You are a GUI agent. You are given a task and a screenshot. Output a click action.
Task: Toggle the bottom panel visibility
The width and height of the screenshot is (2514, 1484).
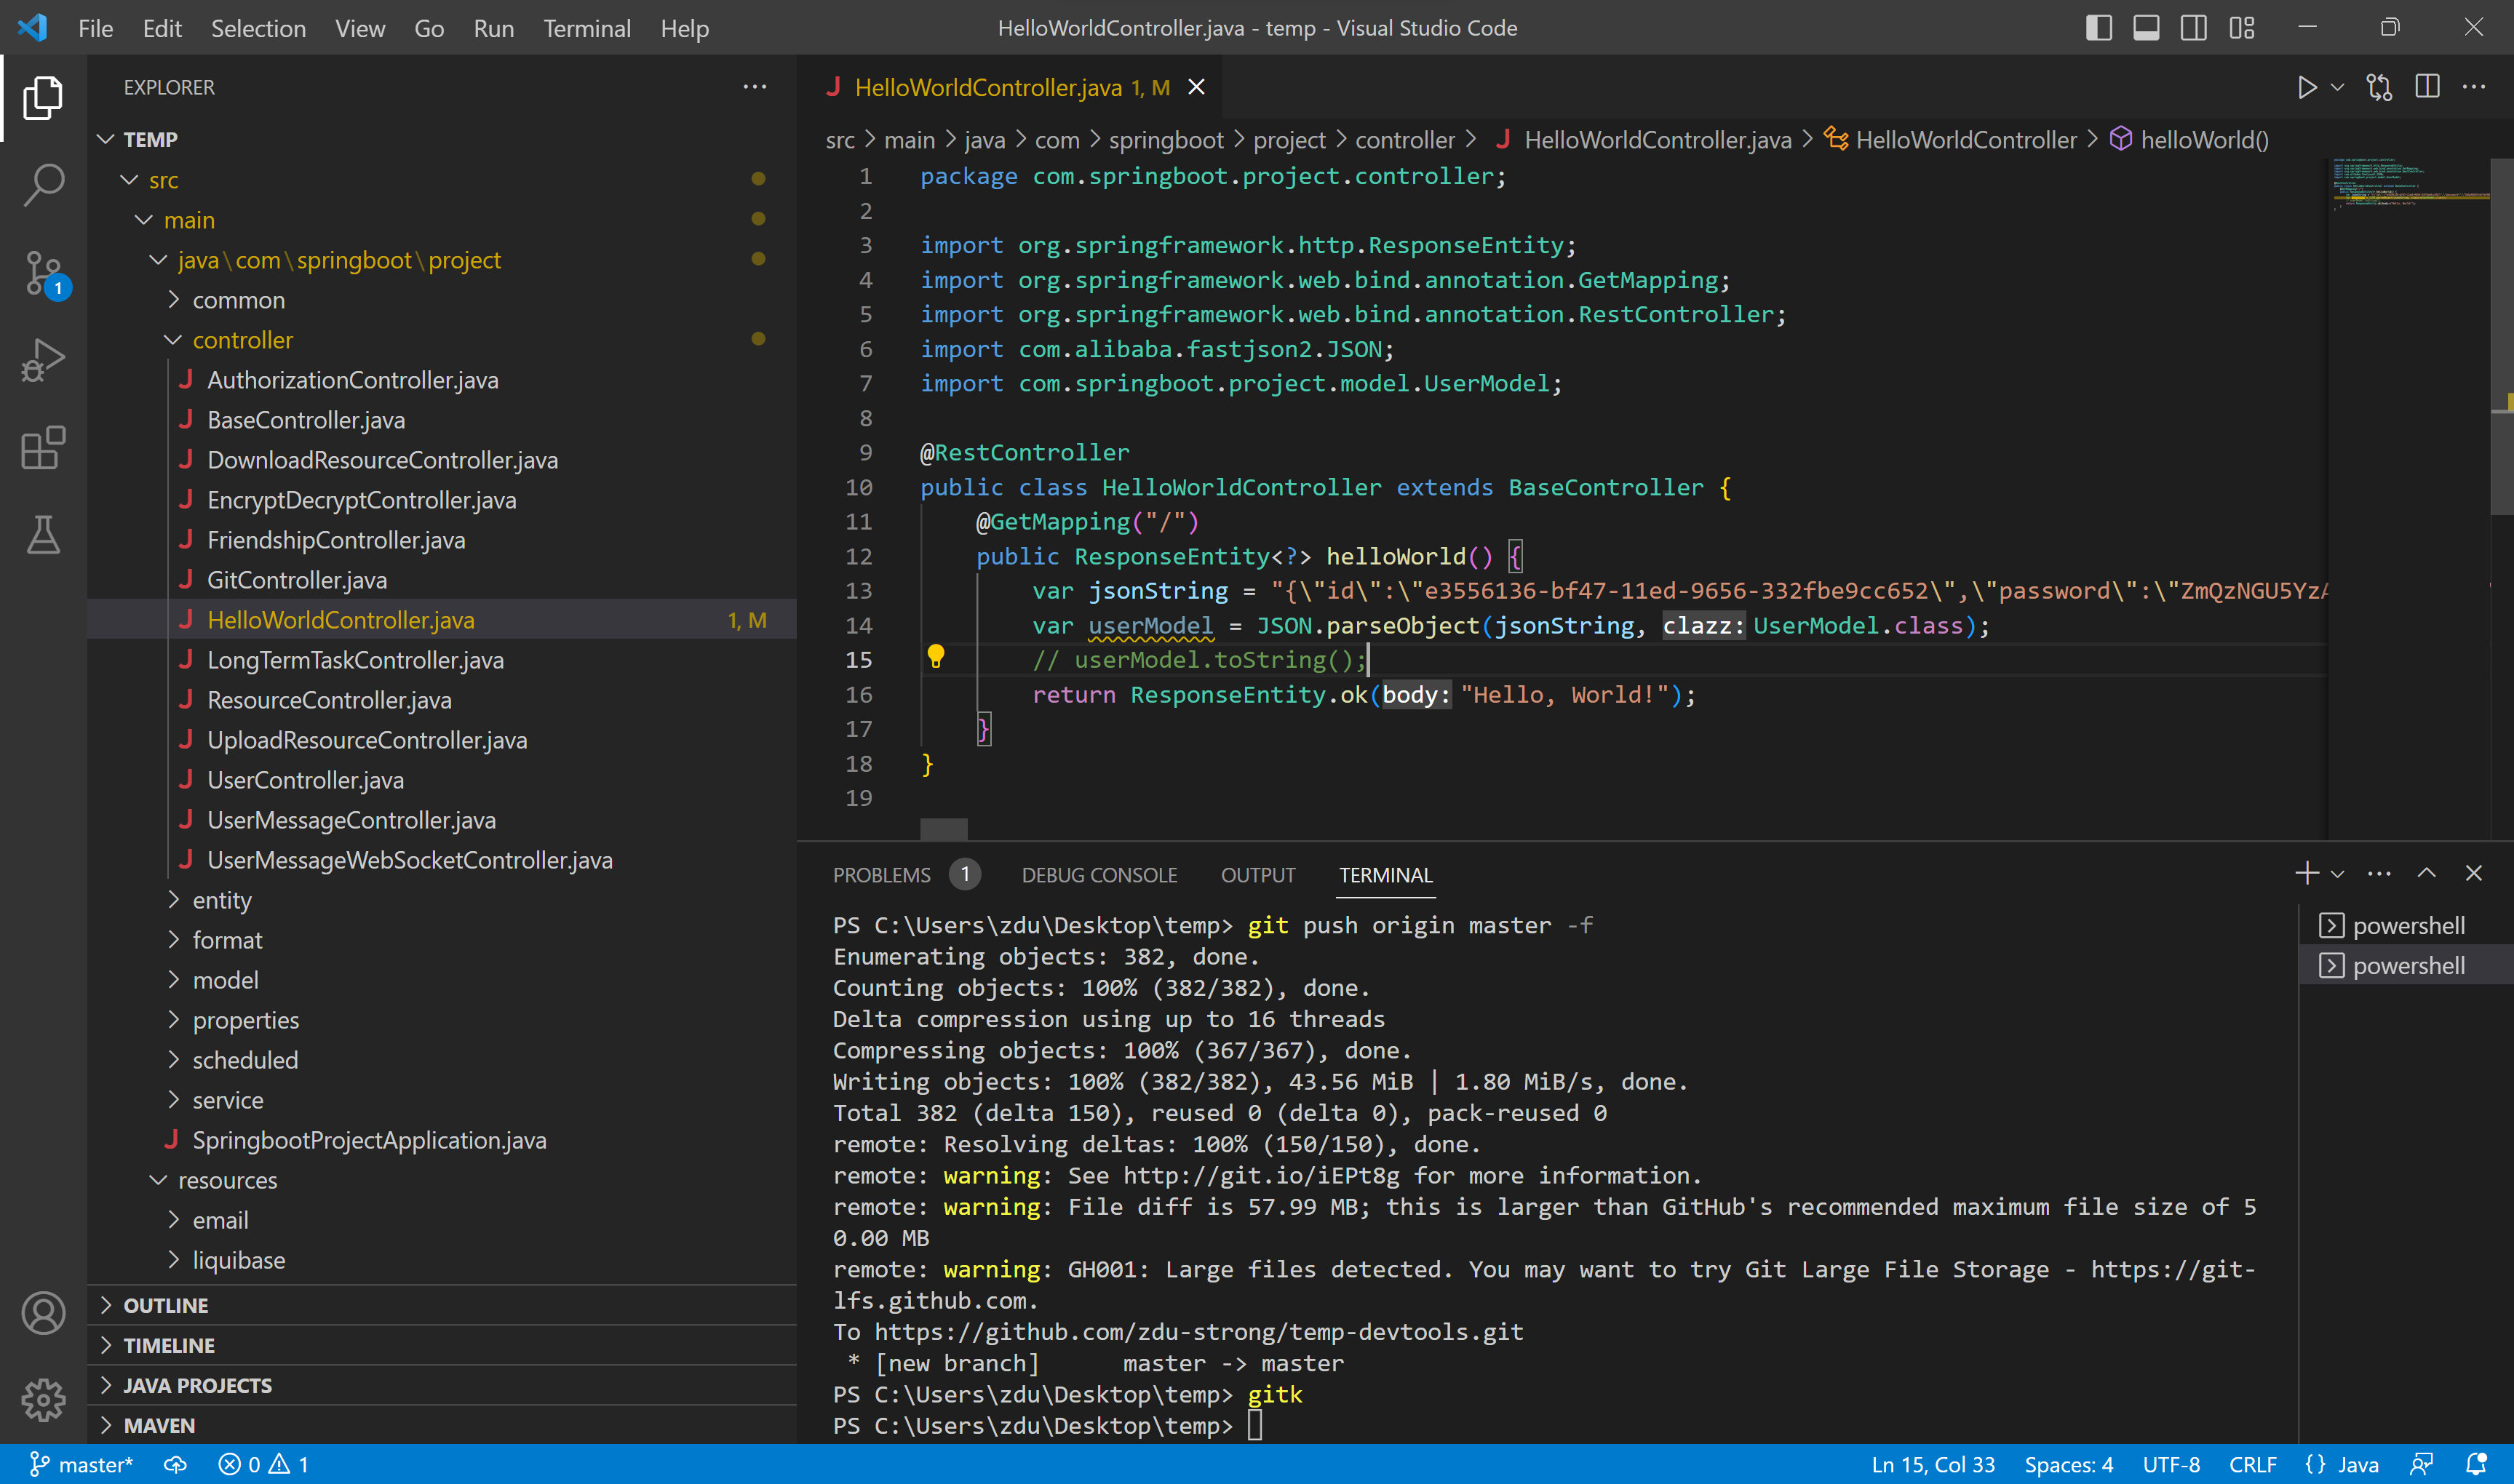coord(2145,27)
